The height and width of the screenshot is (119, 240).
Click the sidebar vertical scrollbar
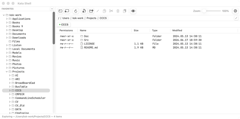coord(54,28)
